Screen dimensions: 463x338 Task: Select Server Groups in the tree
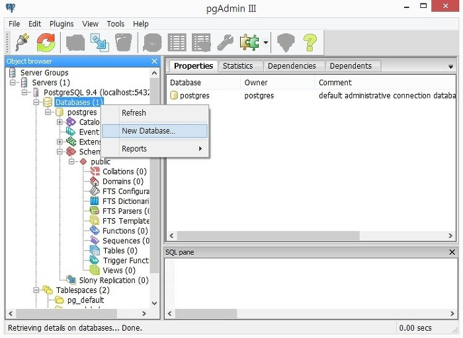coord(44,73)
